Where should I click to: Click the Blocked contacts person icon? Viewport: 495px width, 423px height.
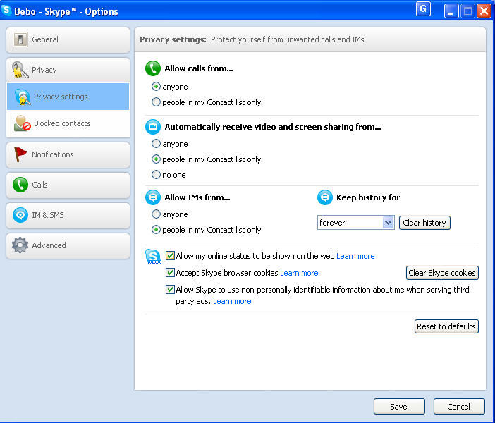[x=22, y=123]
